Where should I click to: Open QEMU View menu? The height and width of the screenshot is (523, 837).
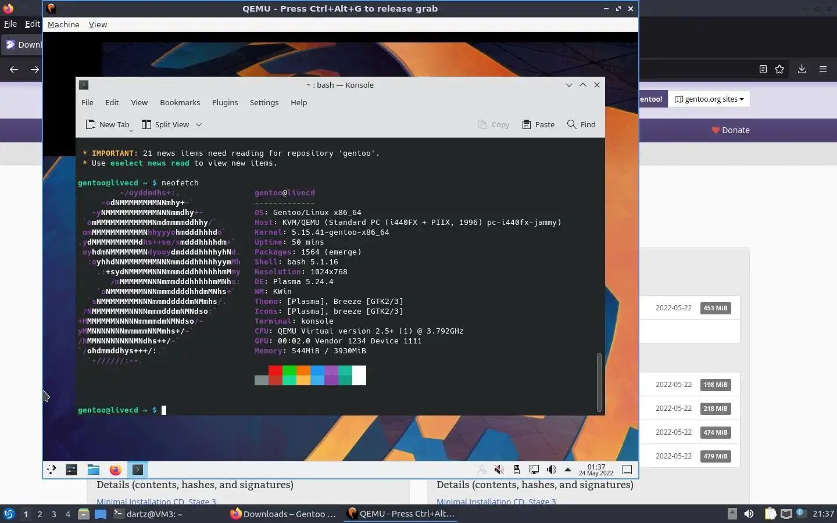[x=98, y=24]
